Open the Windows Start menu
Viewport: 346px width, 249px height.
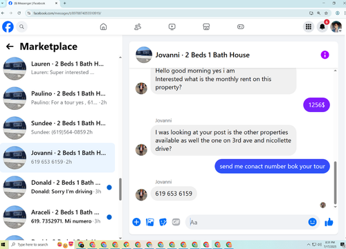click(3, 245)
